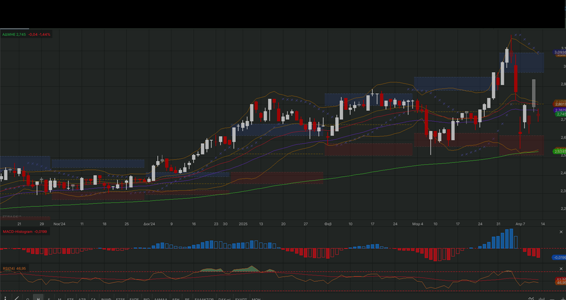Select the line drawing tool
566x300 pixels.
pos(17,298)
